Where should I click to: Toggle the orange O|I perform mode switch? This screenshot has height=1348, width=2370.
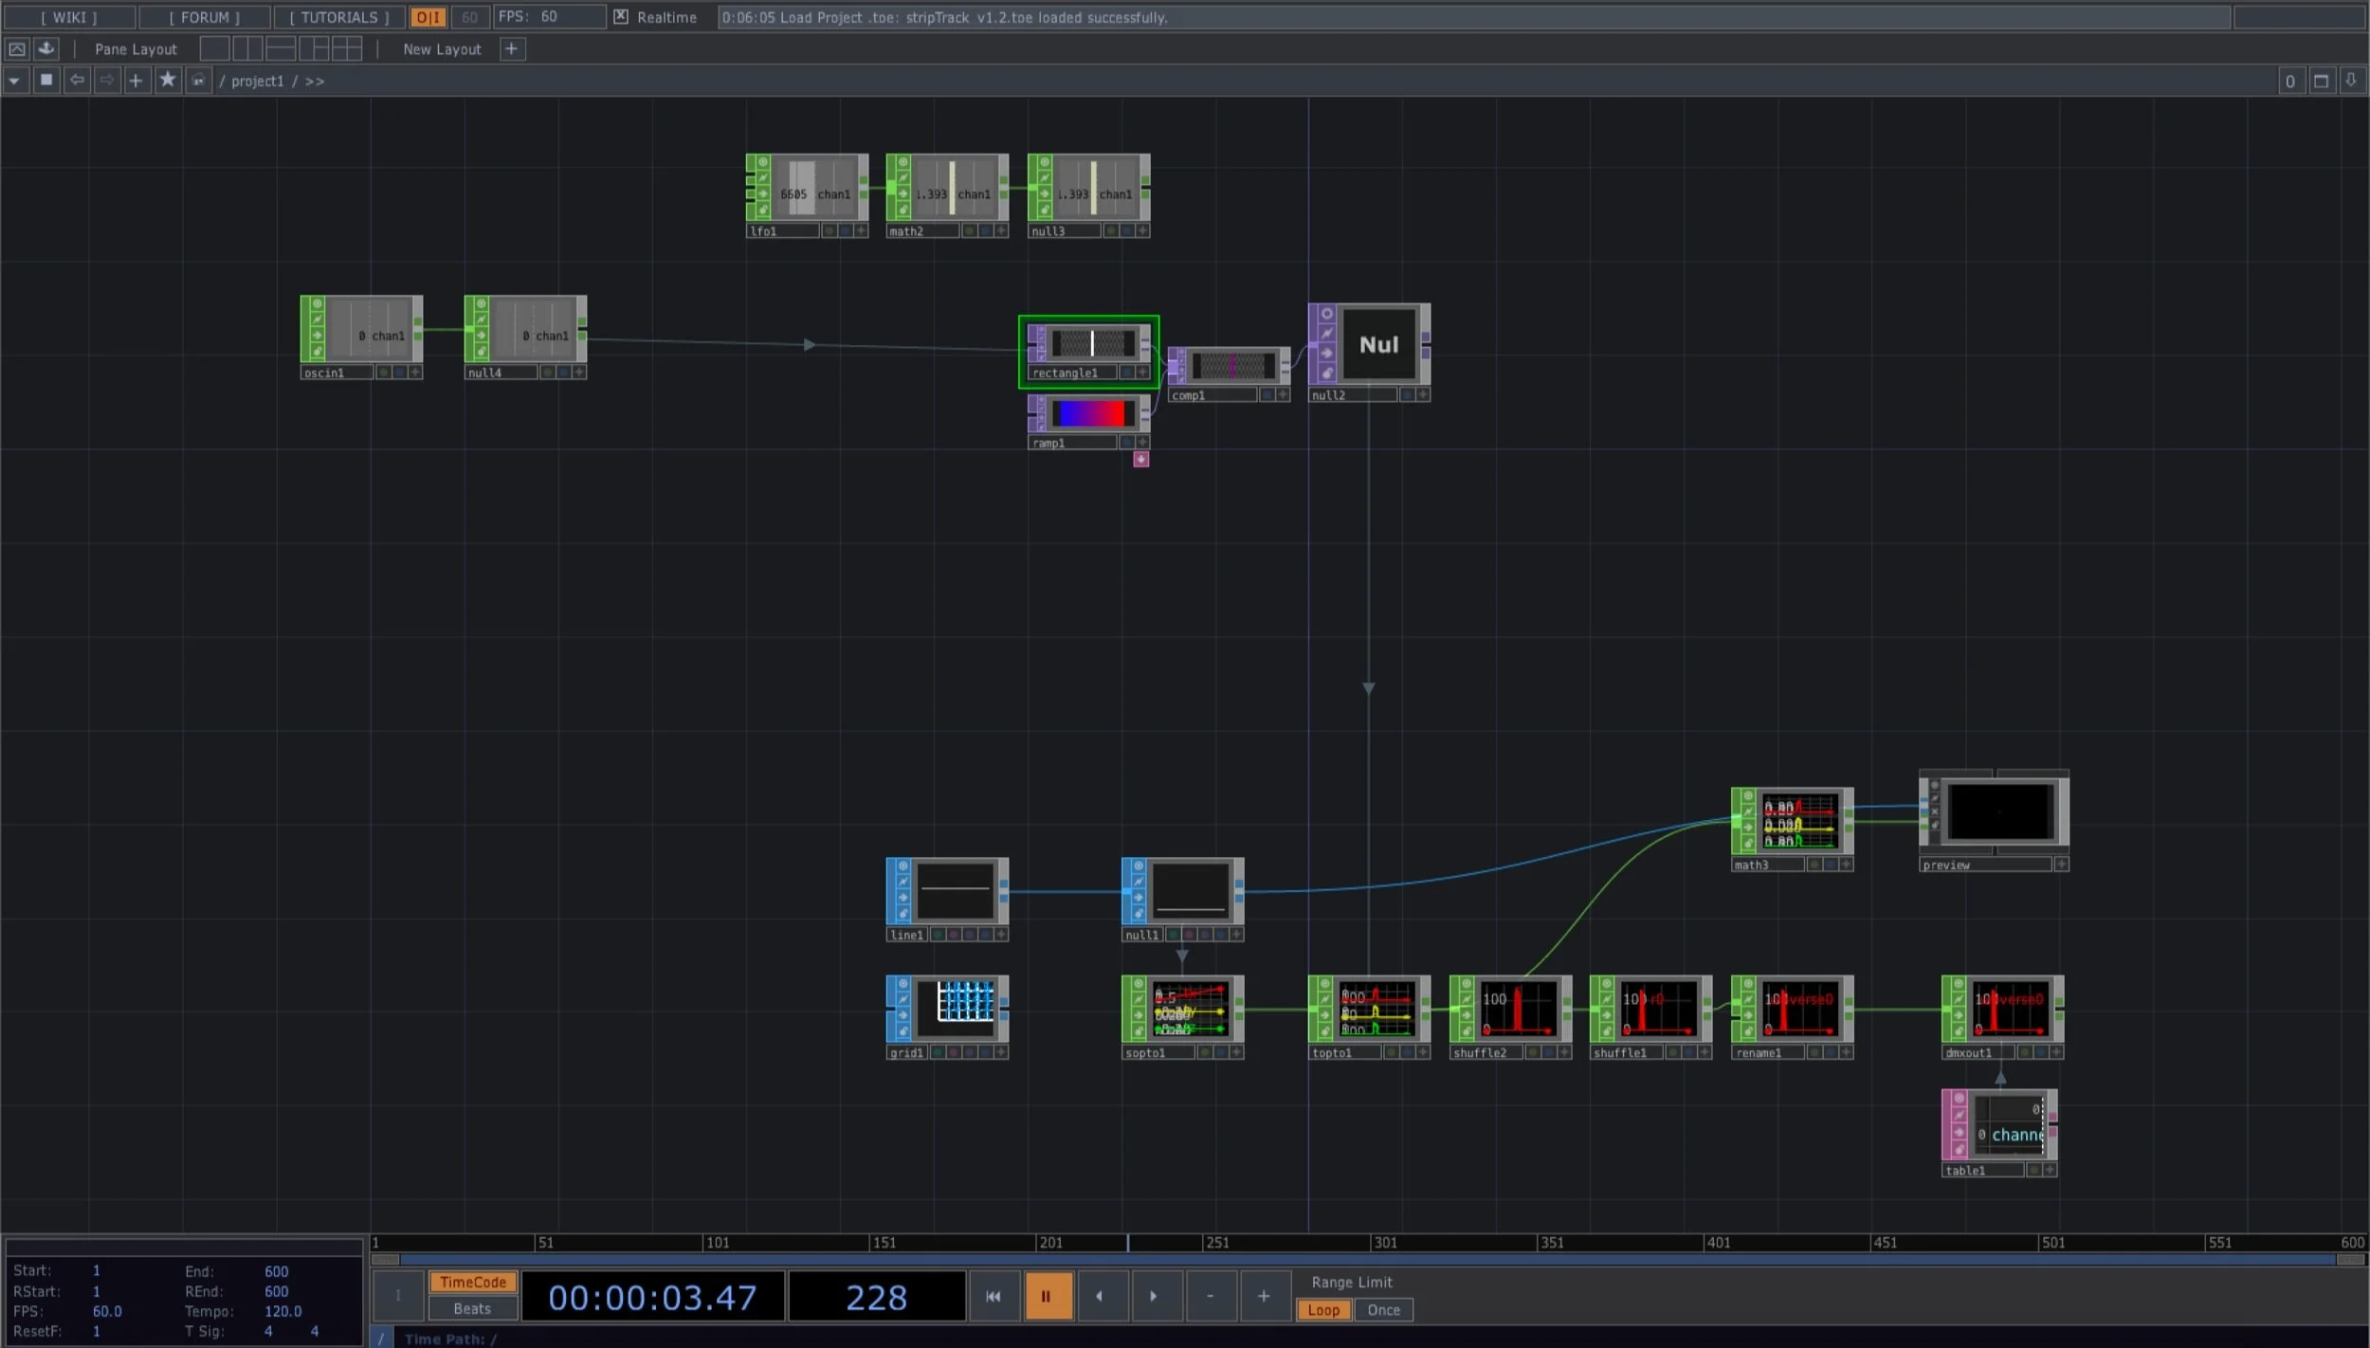click(428, 17)
